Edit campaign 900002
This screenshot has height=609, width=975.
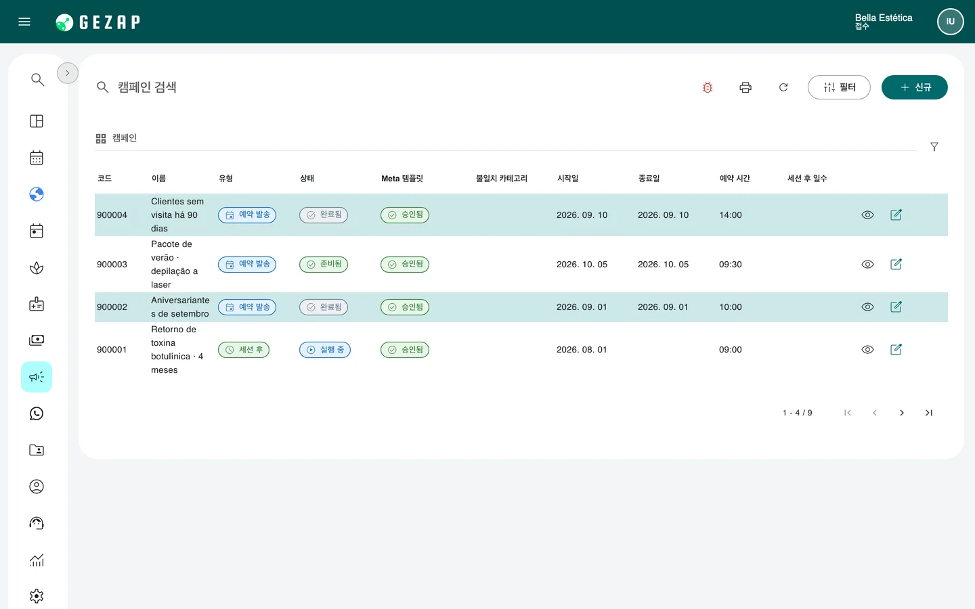(896, 307)
